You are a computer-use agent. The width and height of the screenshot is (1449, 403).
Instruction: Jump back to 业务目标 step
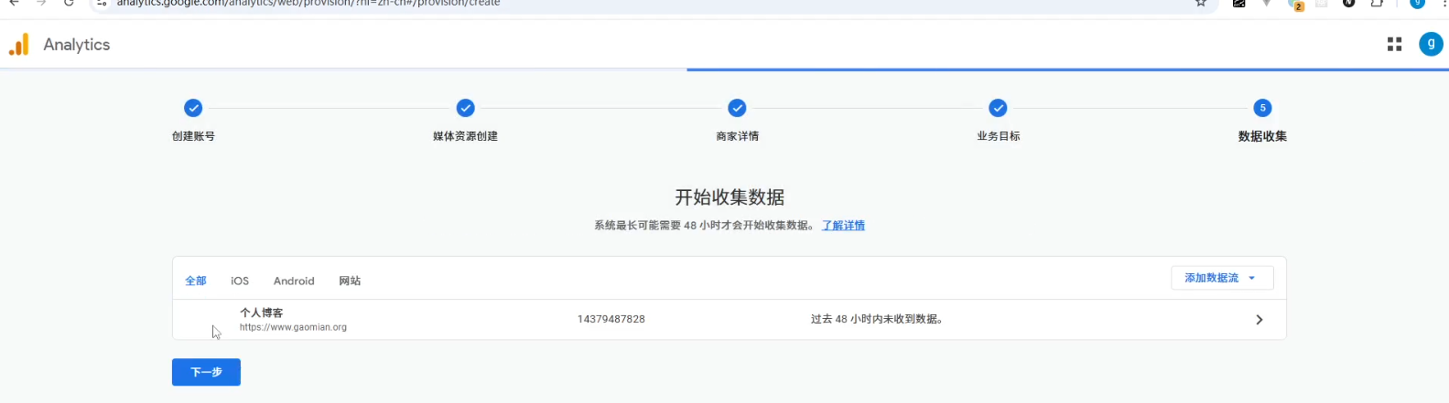(x=998, y=108)
